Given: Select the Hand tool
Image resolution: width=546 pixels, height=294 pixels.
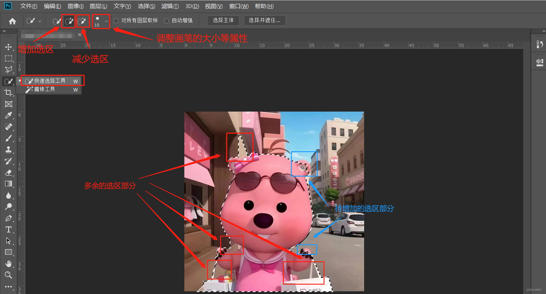Looking at the screenshot, I should pyautogui.click(x=9, y=264).
